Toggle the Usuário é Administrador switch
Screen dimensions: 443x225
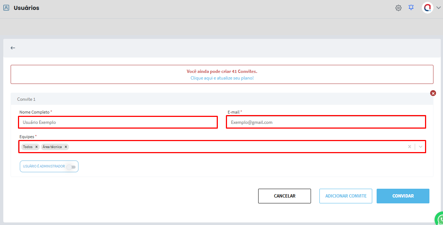coord(71,167)
